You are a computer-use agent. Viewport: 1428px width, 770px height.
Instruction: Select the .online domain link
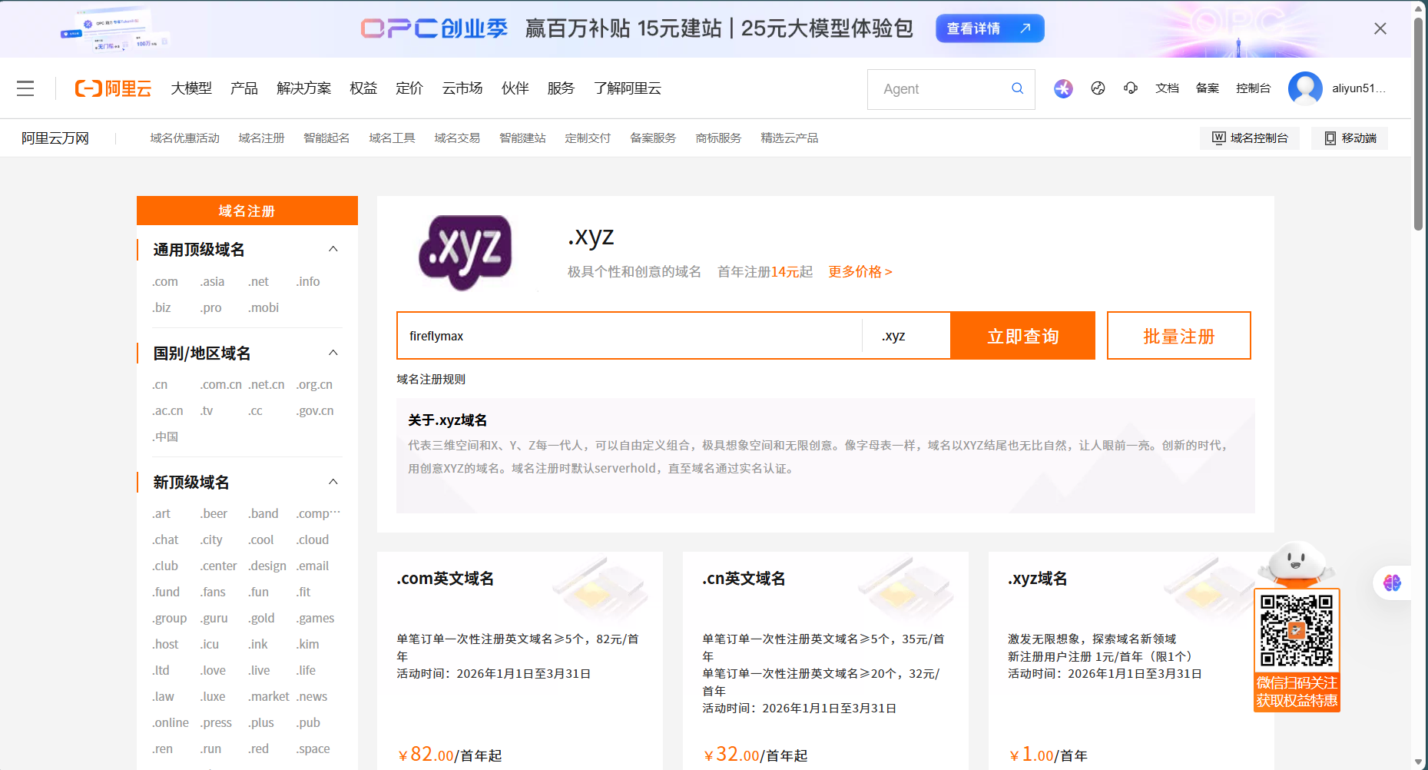coord(171,722)
